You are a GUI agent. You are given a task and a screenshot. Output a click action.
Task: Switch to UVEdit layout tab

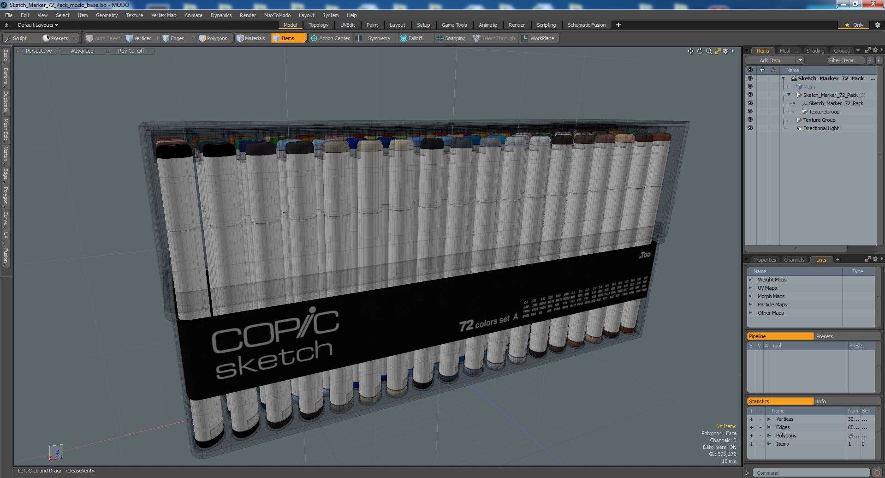pyautogui.click(x=347, y=25)
